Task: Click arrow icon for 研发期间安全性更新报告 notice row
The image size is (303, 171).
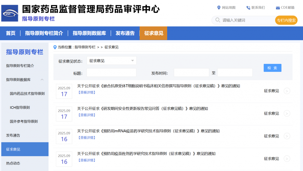Action: tap(287, 113)
